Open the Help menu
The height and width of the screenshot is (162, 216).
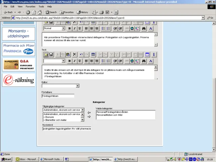pos(50,6)
